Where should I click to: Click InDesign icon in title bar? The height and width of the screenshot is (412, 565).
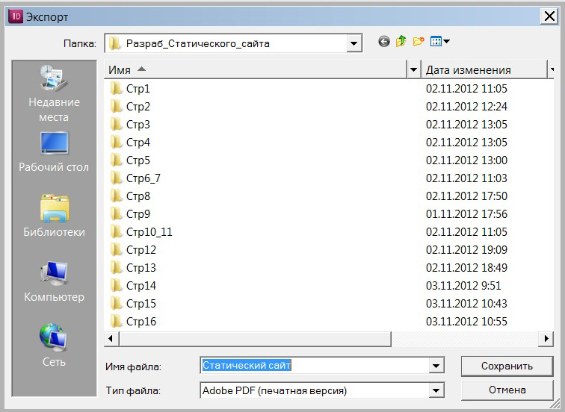click(16, 16)
